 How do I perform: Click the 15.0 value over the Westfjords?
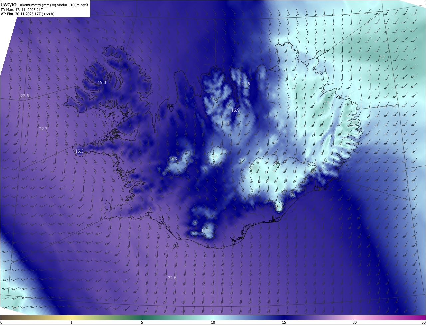click(102, 82)
